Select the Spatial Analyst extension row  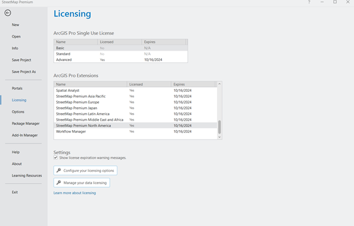136,90
